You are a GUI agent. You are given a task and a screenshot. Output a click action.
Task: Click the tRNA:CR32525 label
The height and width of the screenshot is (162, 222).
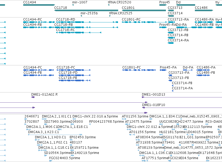coord(121,13)
